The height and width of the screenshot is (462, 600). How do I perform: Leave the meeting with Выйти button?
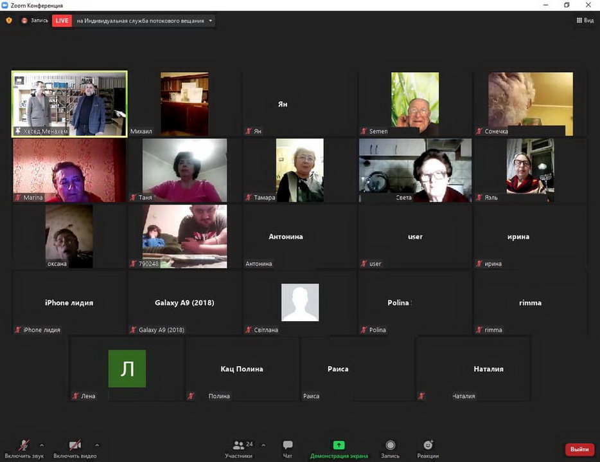point(579,449)
